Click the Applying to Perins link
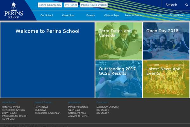The image size is (190, 127). pos(78,116)
